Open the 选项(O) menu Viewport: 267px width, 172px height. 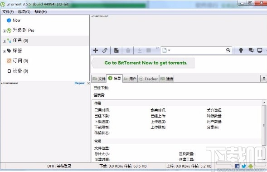coord(24,12)
